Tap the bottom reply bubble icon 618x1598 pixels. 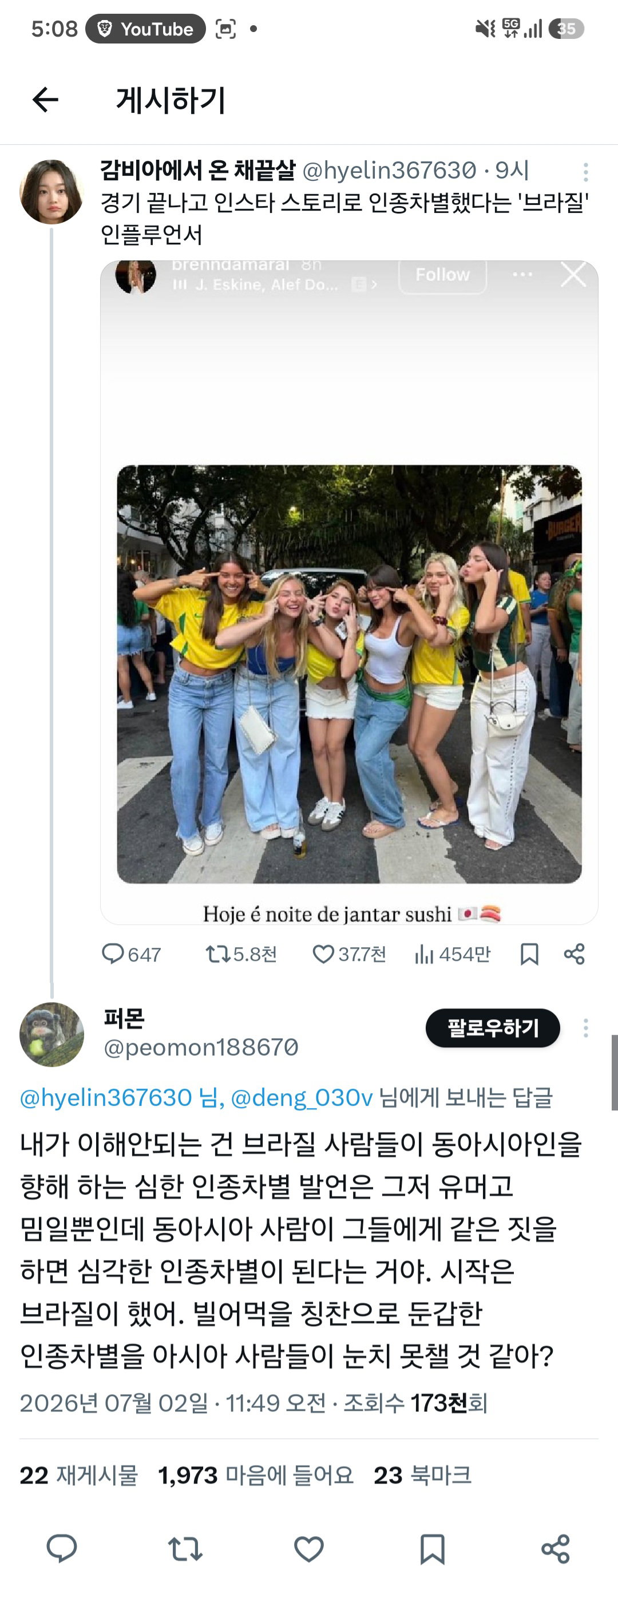pos(61,1548)
